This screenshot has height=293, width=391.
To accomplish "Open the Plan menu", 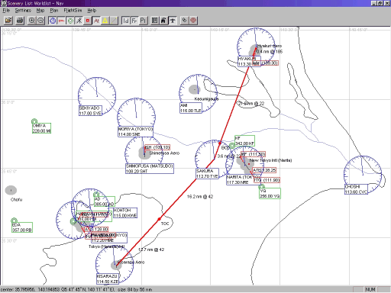I will (54, 11).
